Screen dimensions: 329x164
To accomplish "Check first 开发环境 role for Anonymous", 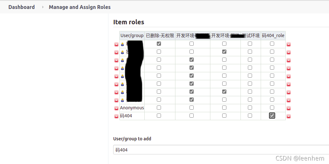I will point(191,107).
